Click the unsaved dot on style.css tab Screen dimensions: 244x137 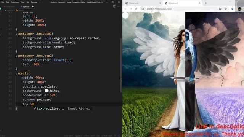coord(33,6)
